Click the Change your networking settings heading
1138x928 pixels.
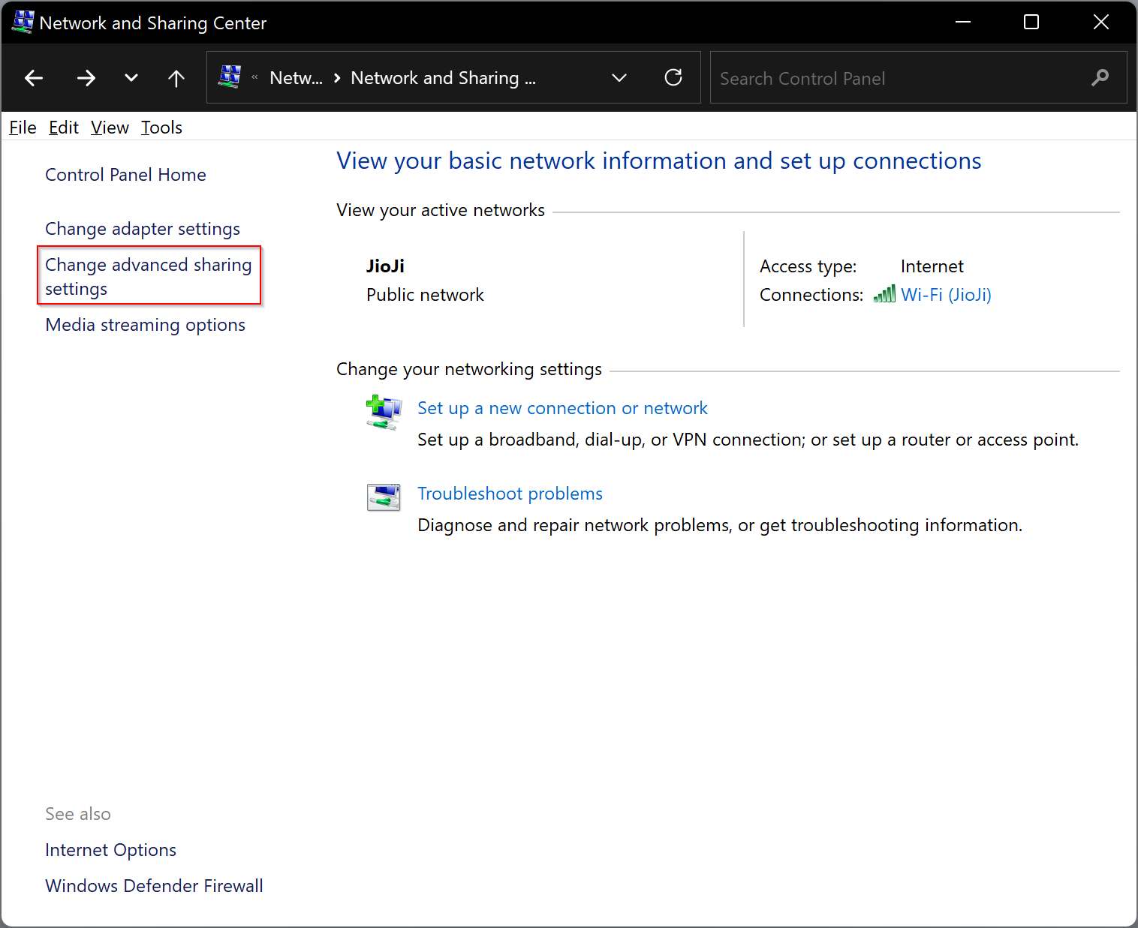click(x=469, y=369)
